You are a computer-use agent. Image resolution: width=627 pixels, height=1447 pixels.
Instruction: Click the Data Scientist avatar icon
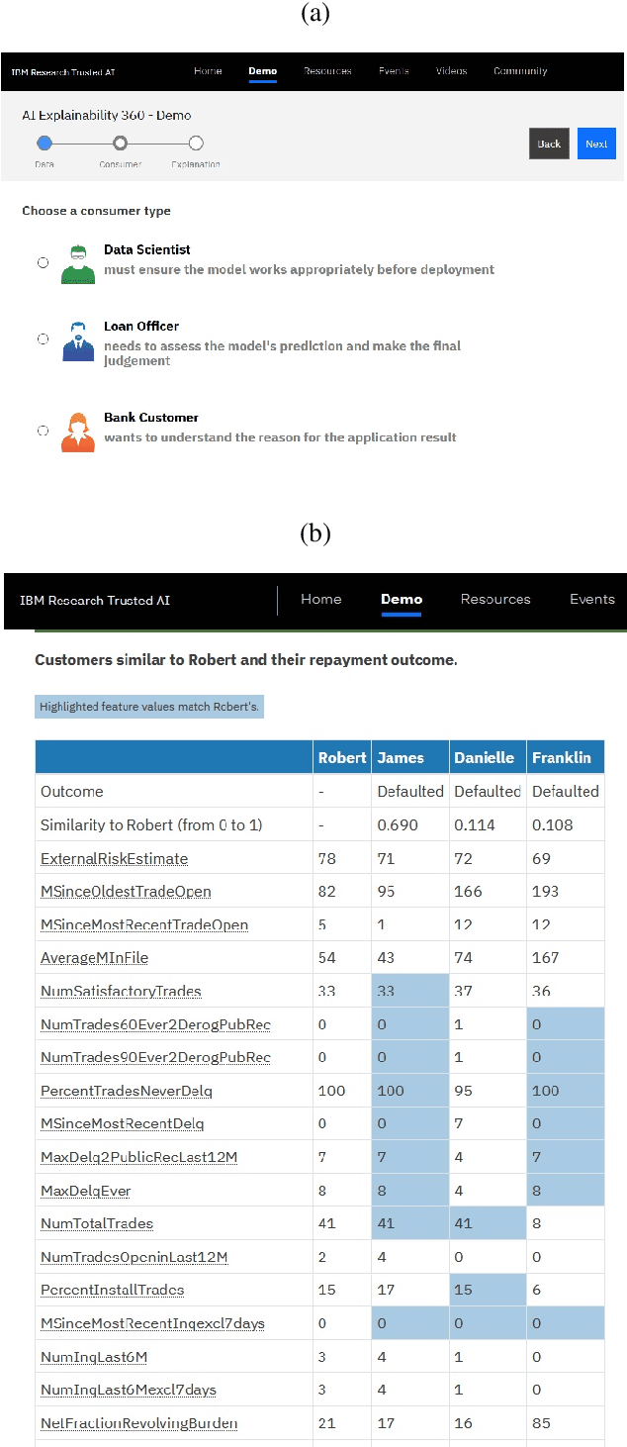(x=78, y=263)
